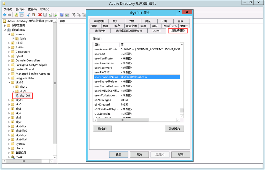Screen dimensions: 265x170
Task: Expand the billbill organizational unit
Action: [x=9, y=43]
